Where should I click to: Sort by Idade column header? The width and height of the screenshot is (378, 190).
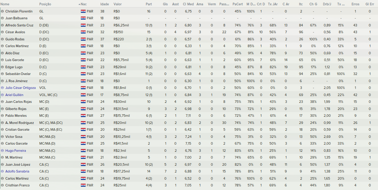[x=105, y=4]
